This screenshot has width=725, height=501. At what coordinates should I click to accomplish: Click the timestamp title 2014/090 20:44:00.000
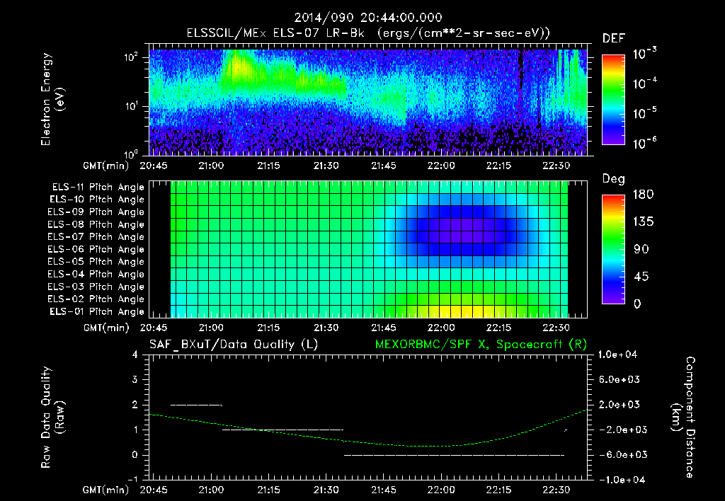368,18
